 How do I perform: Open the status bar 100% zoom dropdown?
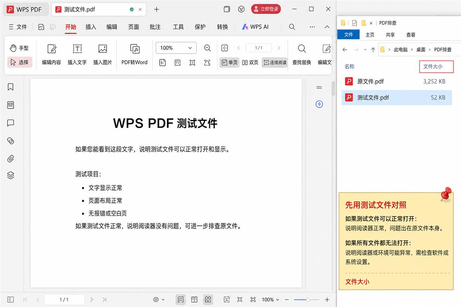point(270,299)
